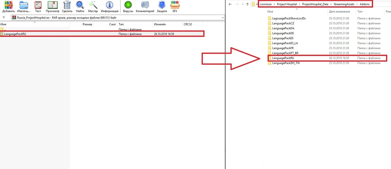This screenshot has height=169, width=391.
Task: Open the Просмотр (View) tool
Action: click(53, 7)
